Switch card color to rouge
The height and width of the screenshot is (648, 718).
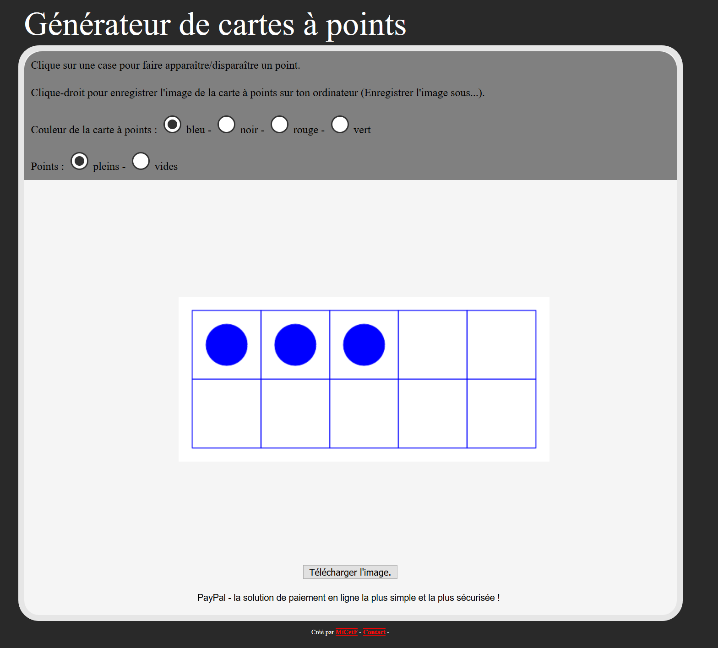tap(279, 125)
